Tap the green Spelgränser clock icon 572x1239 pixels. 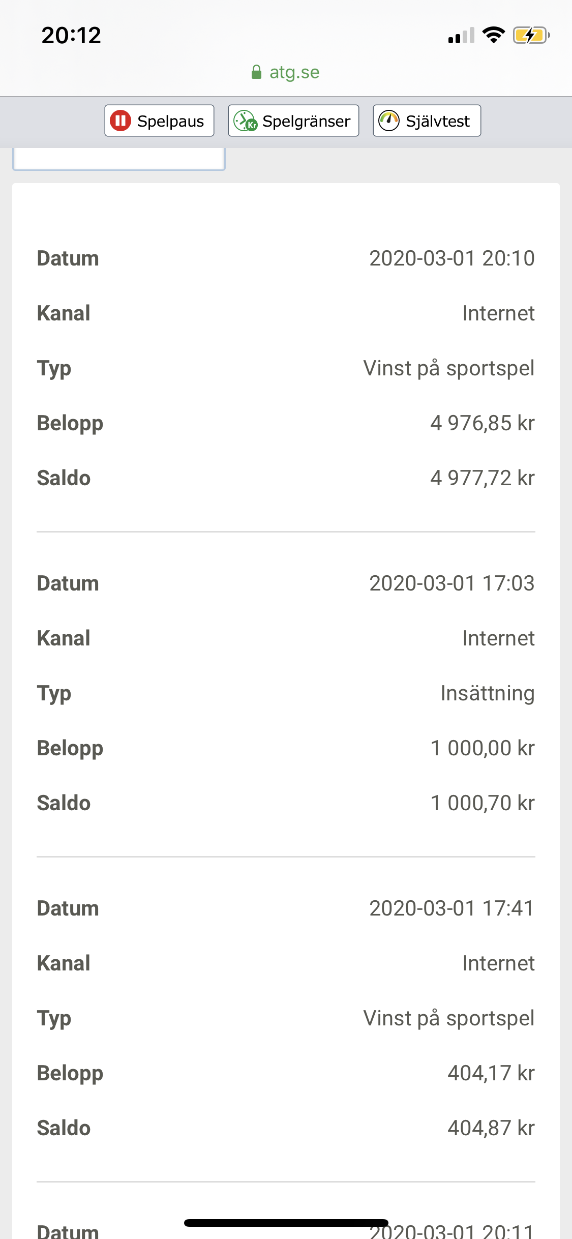coord(245,121)
